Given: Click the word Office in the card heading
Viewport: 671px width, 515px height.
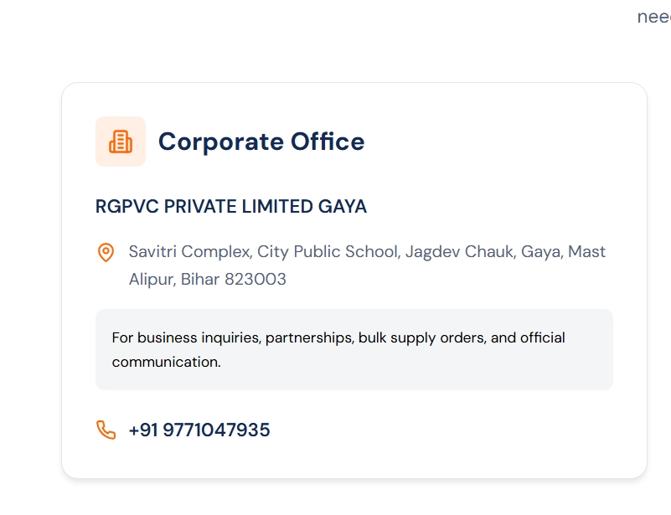Looking at the screenshot, I should [327, 142].
